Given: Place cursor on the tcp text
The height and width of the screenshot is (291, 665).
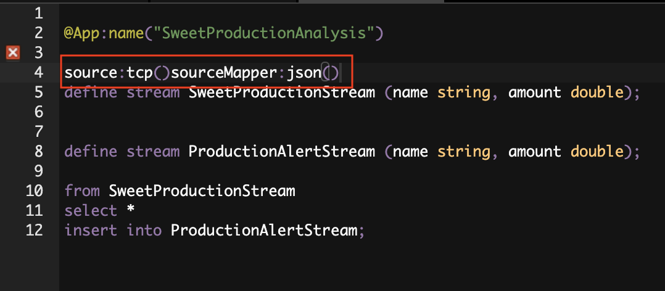Looking at the screenshot, I should (x=139, y=74).
